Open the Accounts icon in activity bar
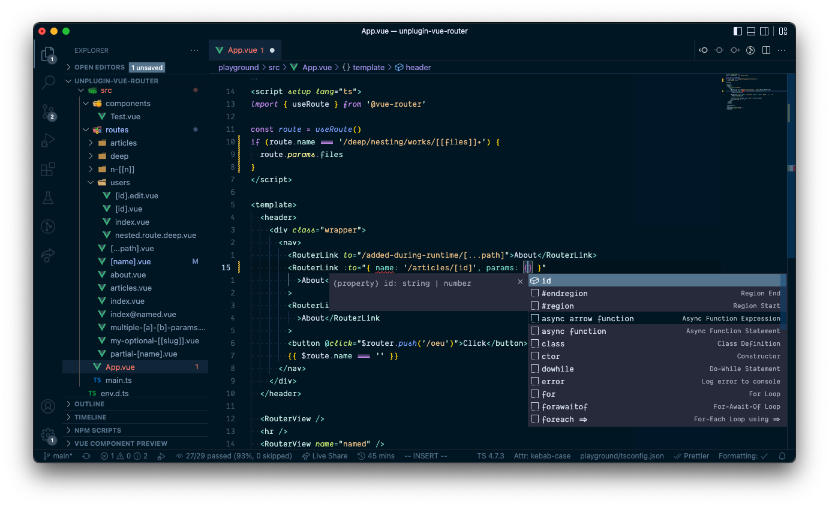Viewport: 829px width, 507px height. tap(48, 406)
